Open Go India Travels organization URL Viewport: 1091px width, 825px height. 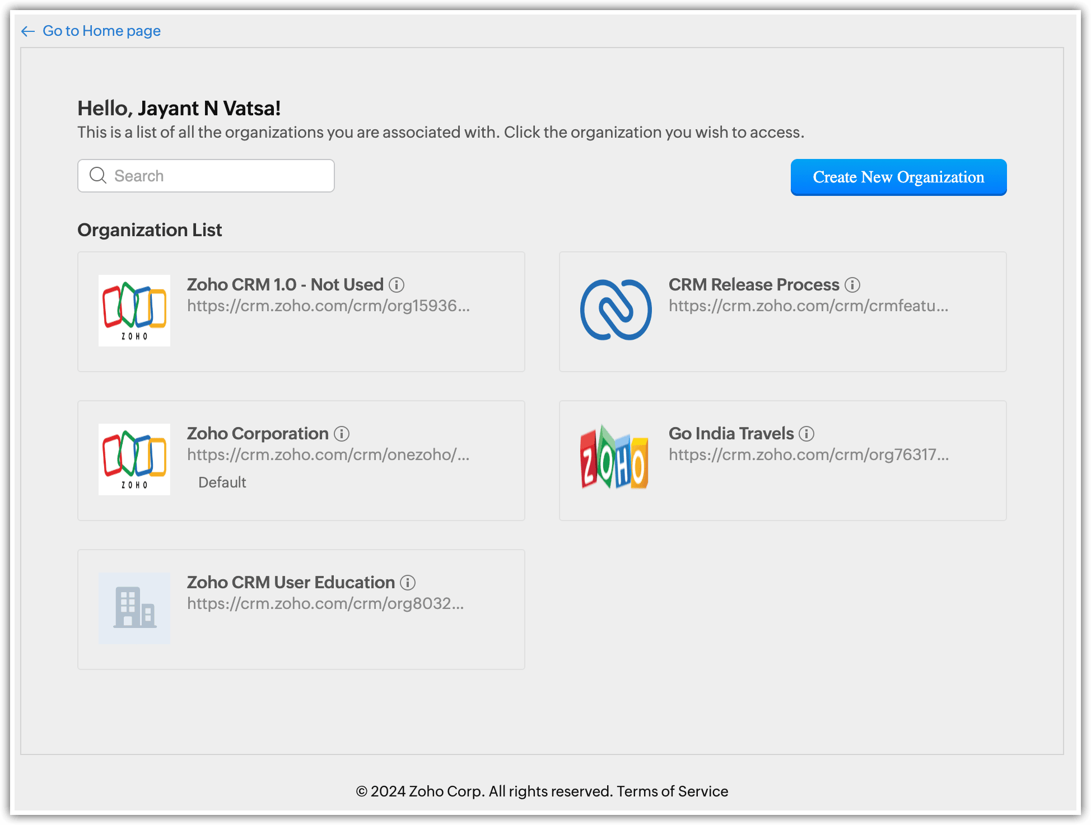pyautogui.click(x=808, y=454)
